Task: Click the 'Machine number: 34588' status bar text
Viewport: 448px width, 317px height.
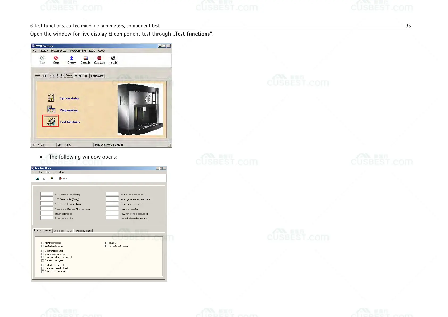Action: pos(108,145)
